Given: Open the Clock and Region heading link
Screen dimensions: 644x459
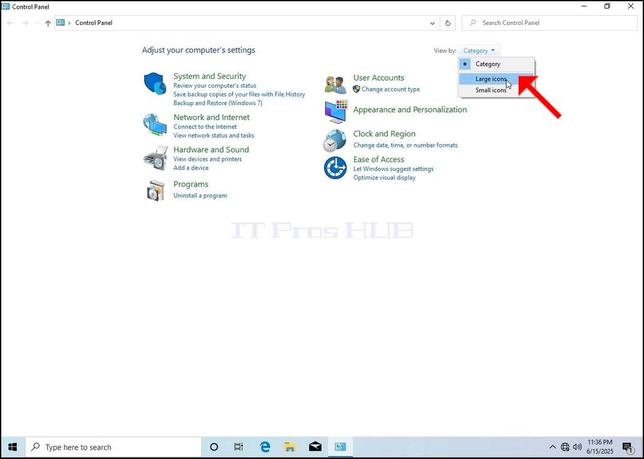Looking at the screenshot, I should (385, 134).
